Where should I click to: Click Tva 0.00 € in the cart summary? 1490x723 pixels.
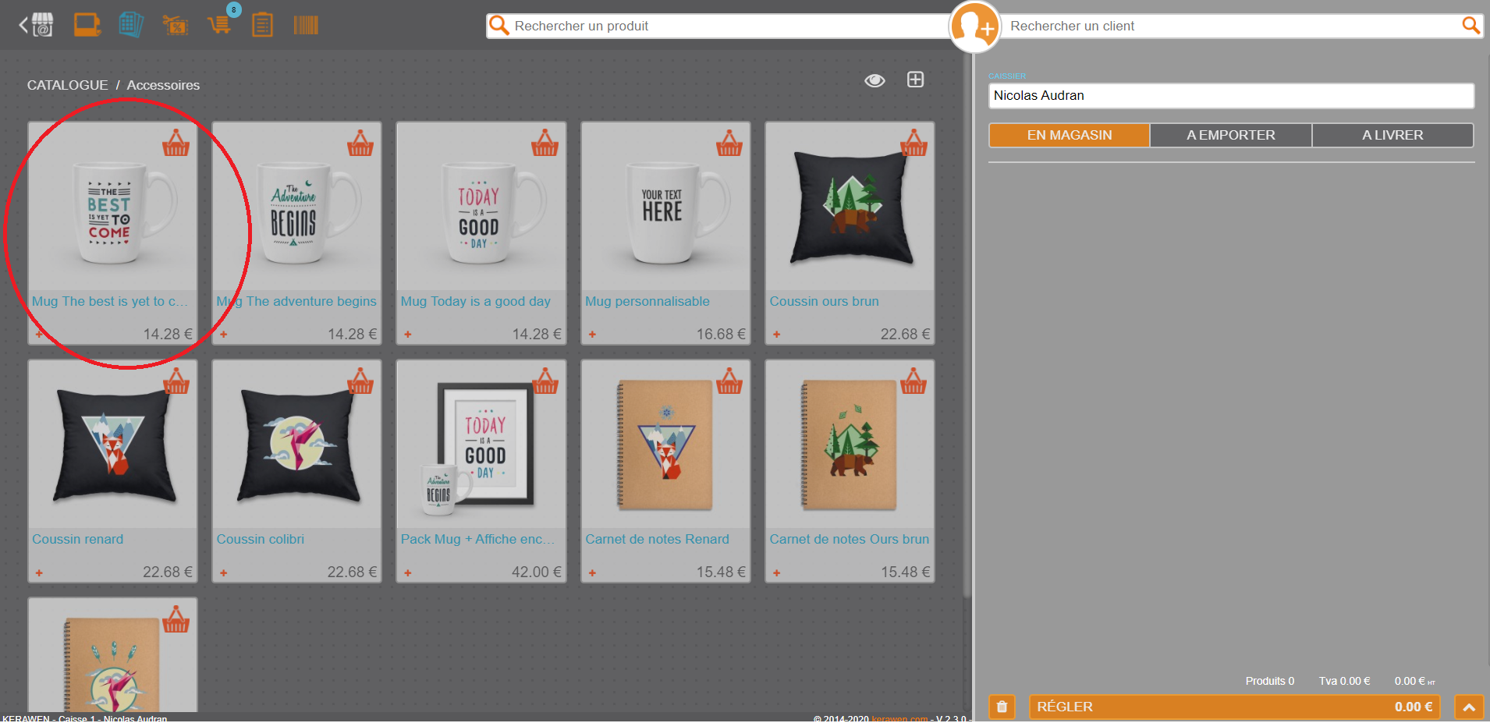click(1345, 682)
